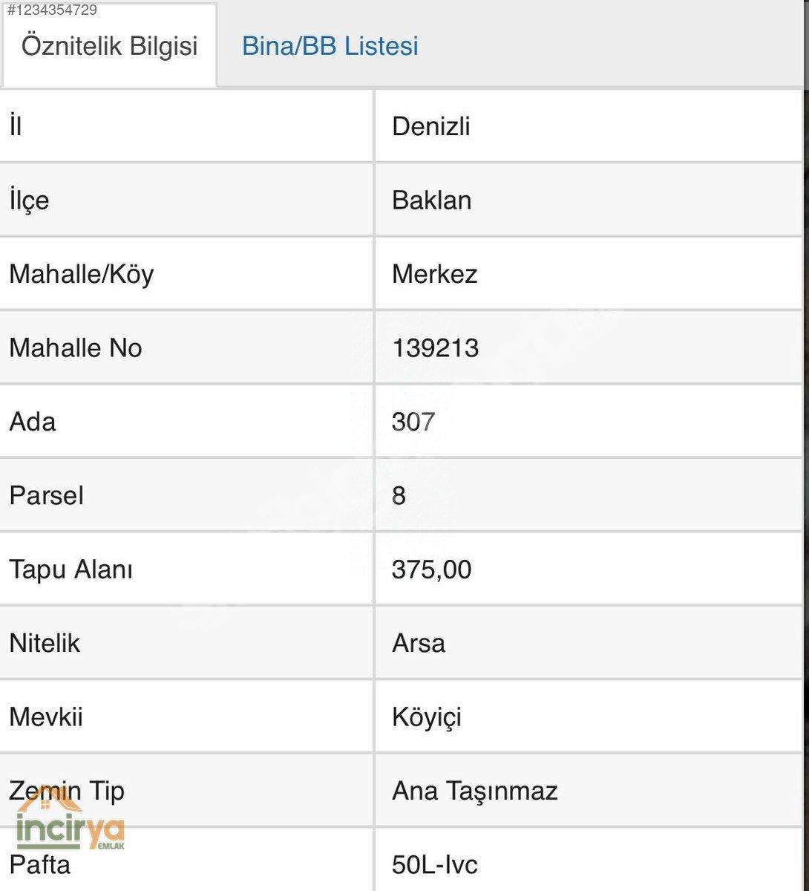Click the incirya emlak logo

71,821
